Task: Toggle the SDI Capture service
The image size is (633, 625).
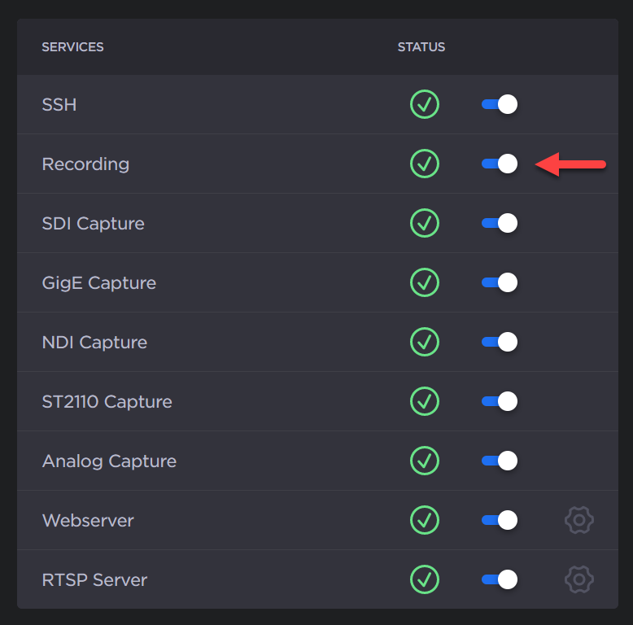Action: tap(500, 223)
